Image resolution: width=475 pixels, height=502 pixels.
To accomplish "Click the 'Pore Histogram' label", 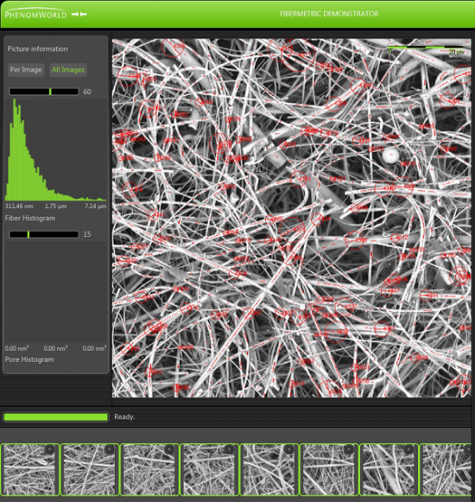I will 29,359.
